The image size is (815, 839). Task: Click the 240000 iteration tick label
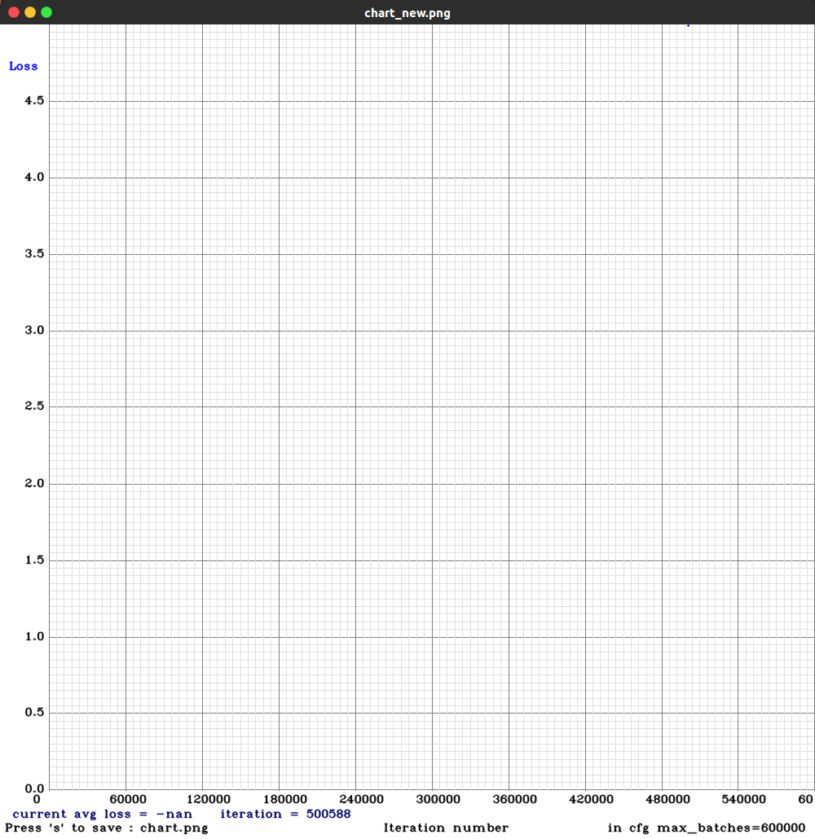click(361, 799)
